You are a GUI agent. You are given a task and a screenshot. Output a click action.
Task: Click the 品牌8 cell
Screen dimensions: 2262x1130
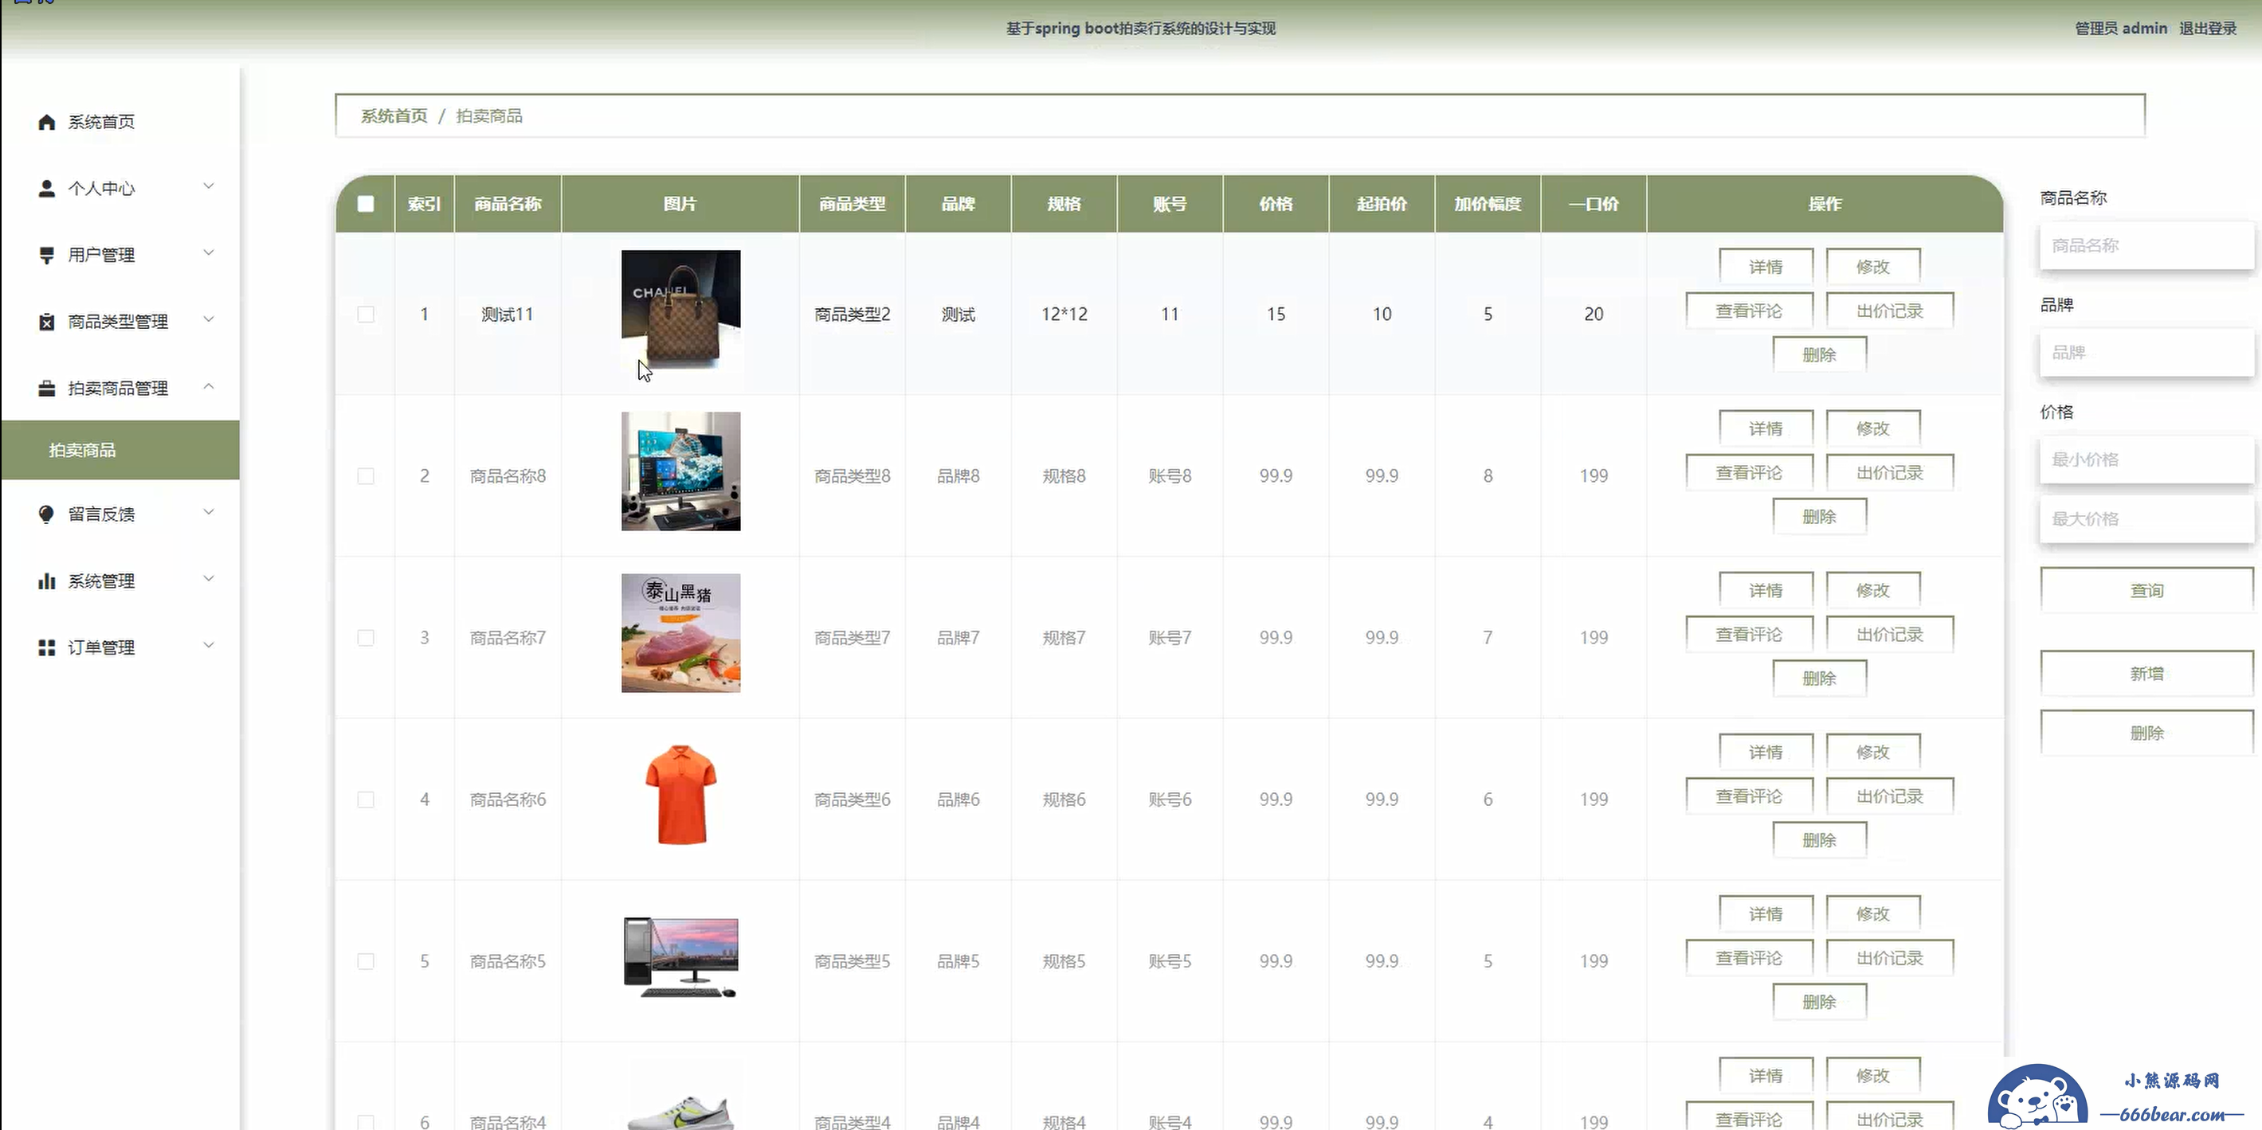pyautogui.click(x=958, y=475)
